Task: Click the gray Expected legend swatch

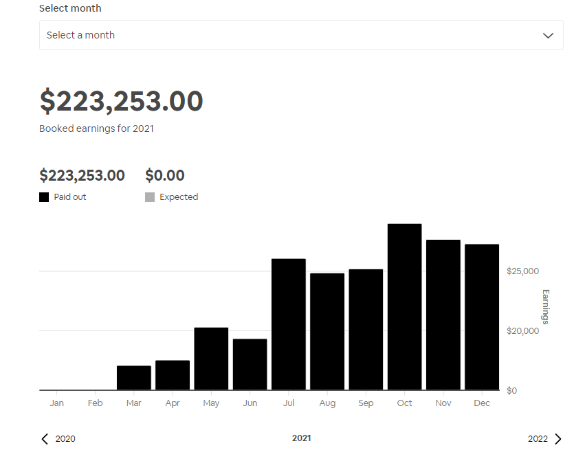Action: [x=150, y=197]
